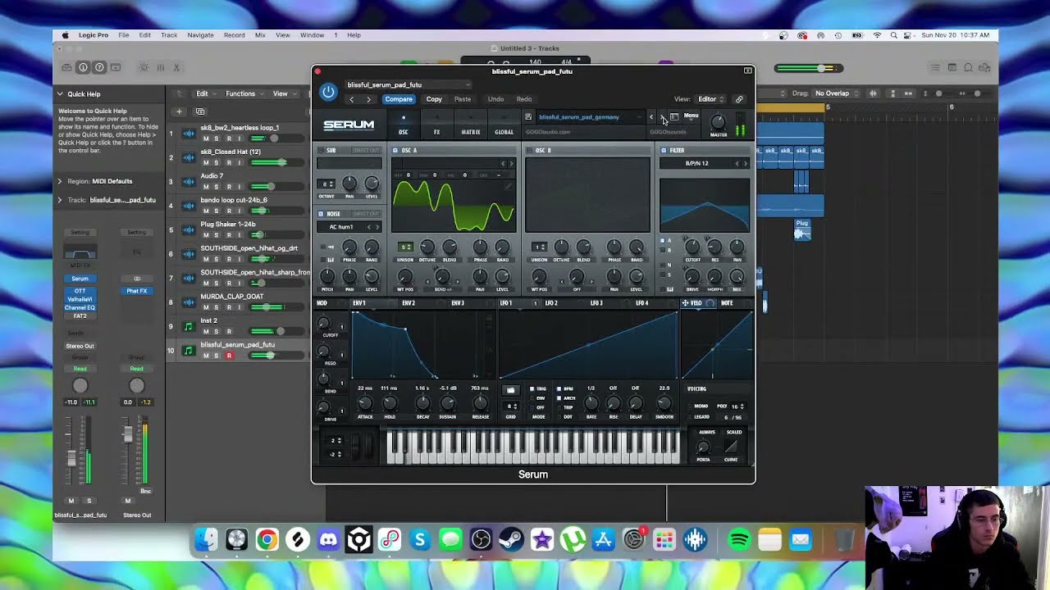Image resolution: width=1050 pixels, height=590 pixels.
Task: Open the LFO 1 folder icon
Action: tap(511, 390)
